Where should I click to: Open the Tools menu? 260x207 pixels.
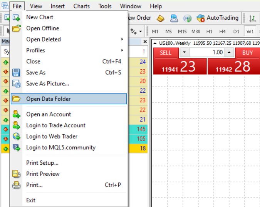(105, 6)
